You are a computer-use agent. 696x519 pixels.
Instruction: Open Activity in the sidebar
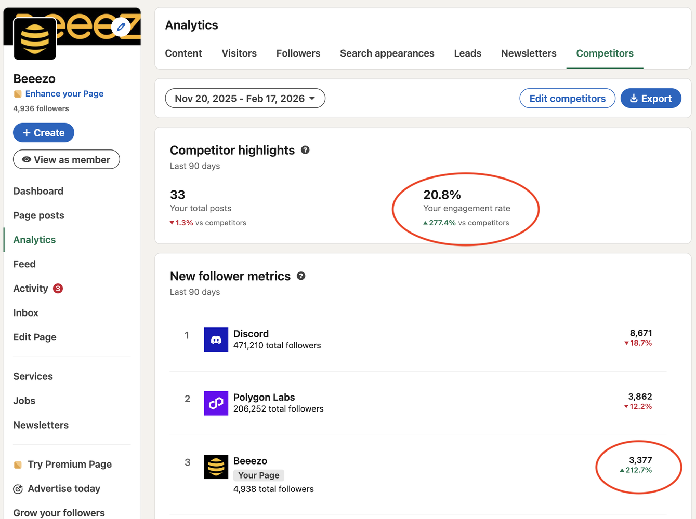[31, 289]
